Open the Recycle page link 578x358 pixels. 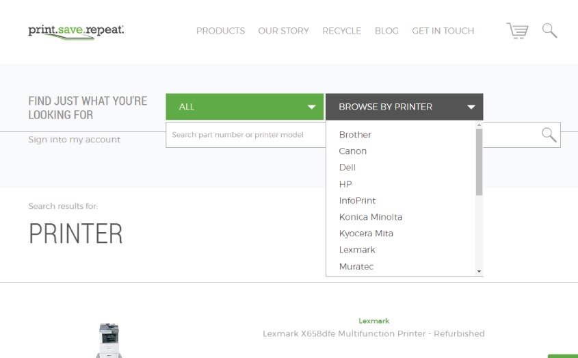pyautogui.click(x=342, y=31)
